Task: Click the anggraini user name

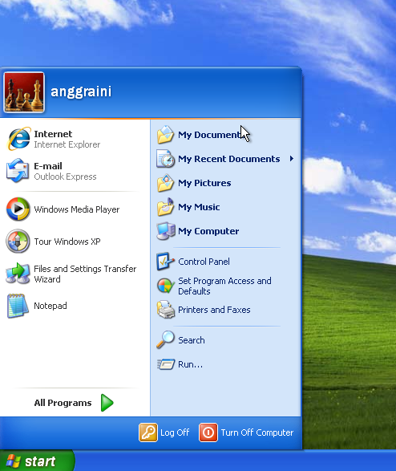Action: [x=81, y=91]
